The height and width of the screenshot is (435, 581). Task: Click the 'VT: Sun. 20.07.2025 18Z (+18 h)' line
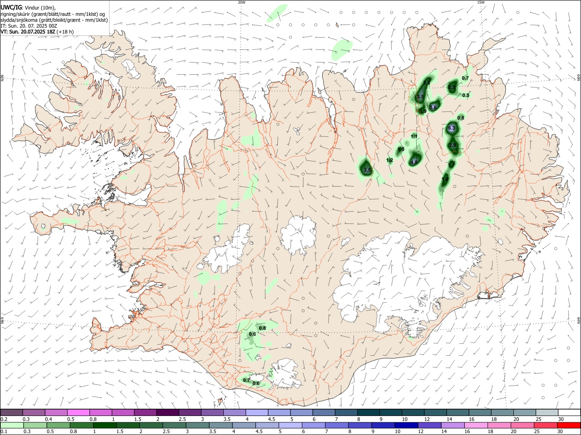37,32
